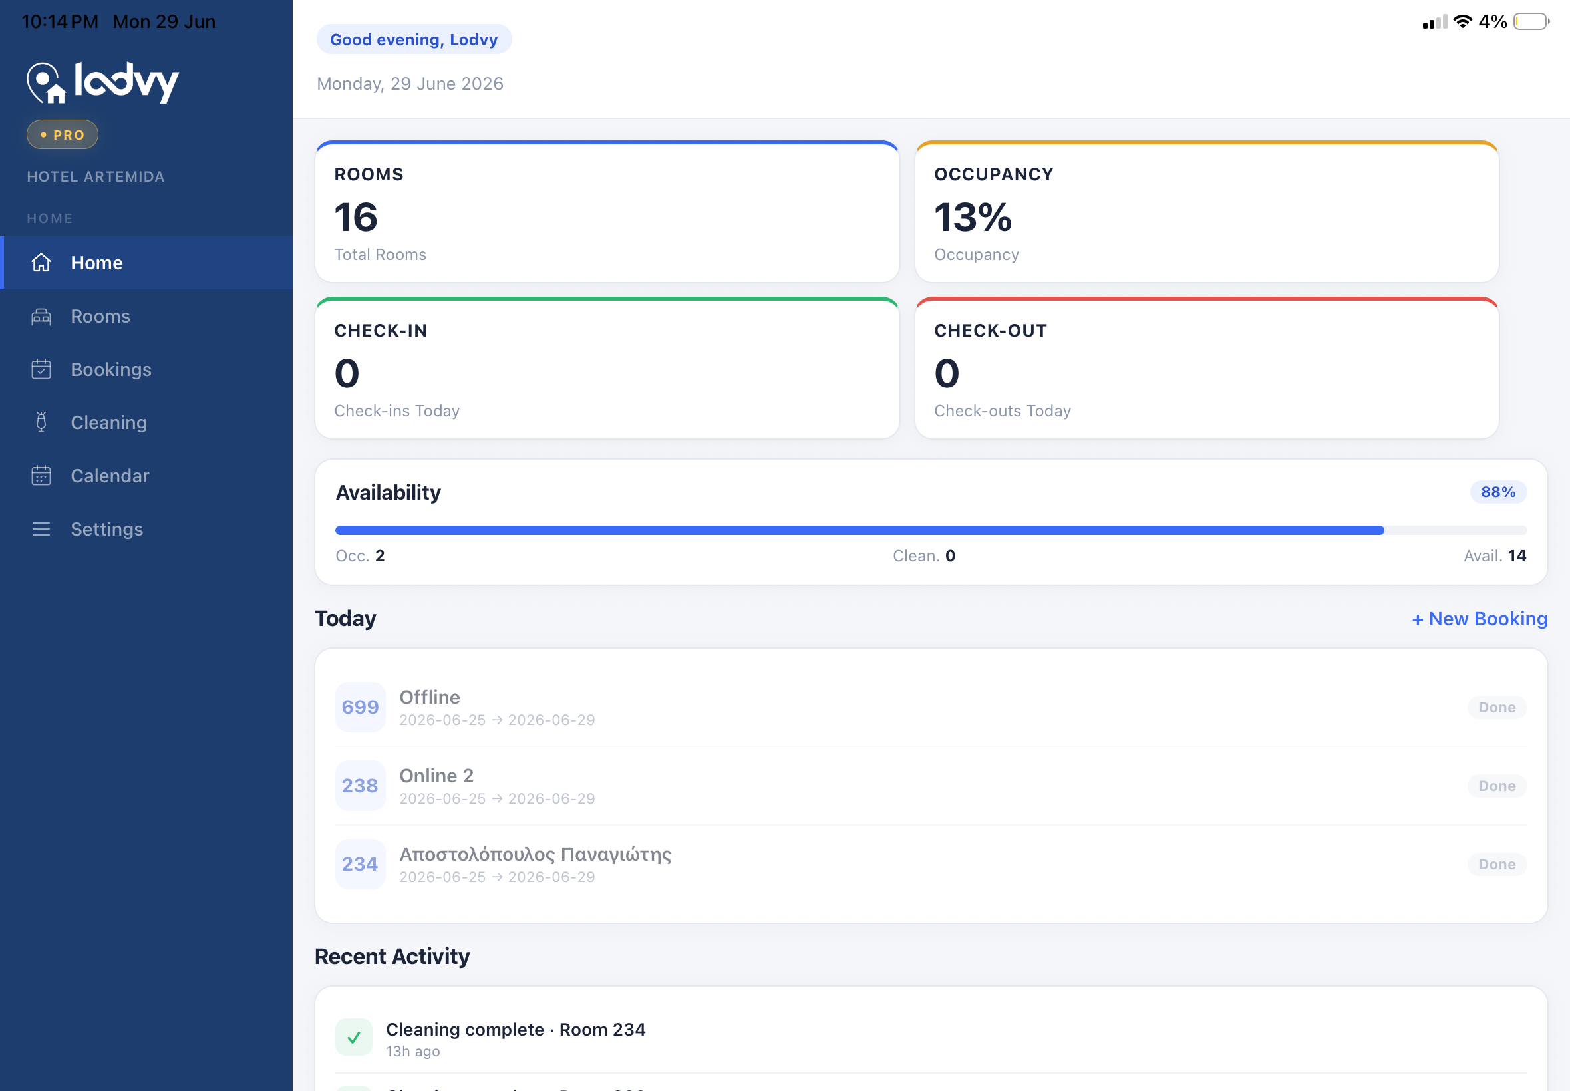Click the Today section heading

coord(345,619)
